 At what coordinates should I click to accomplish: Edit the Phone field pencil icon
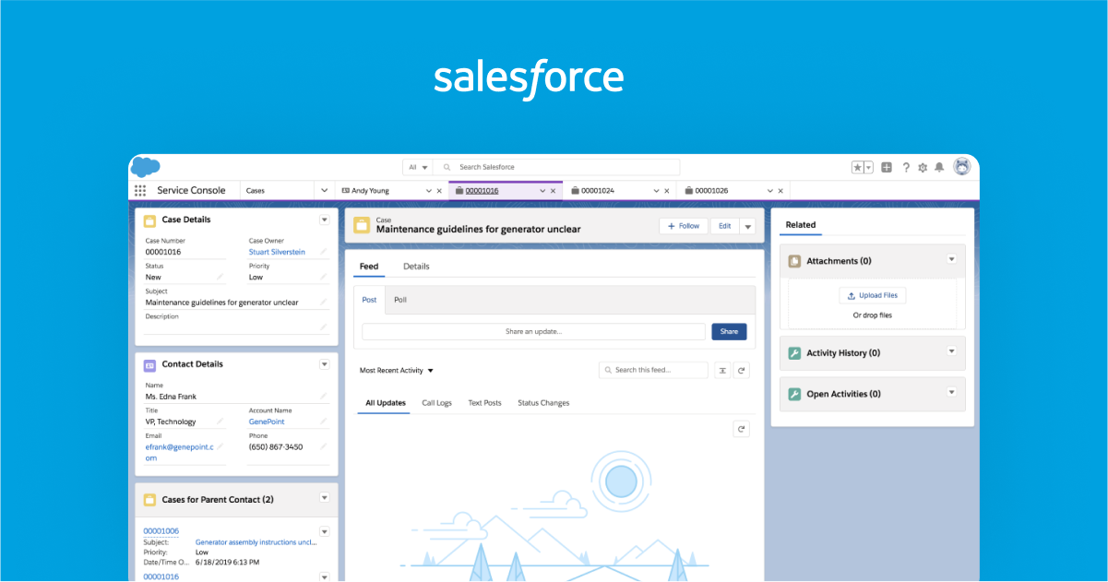pos(324,446)
